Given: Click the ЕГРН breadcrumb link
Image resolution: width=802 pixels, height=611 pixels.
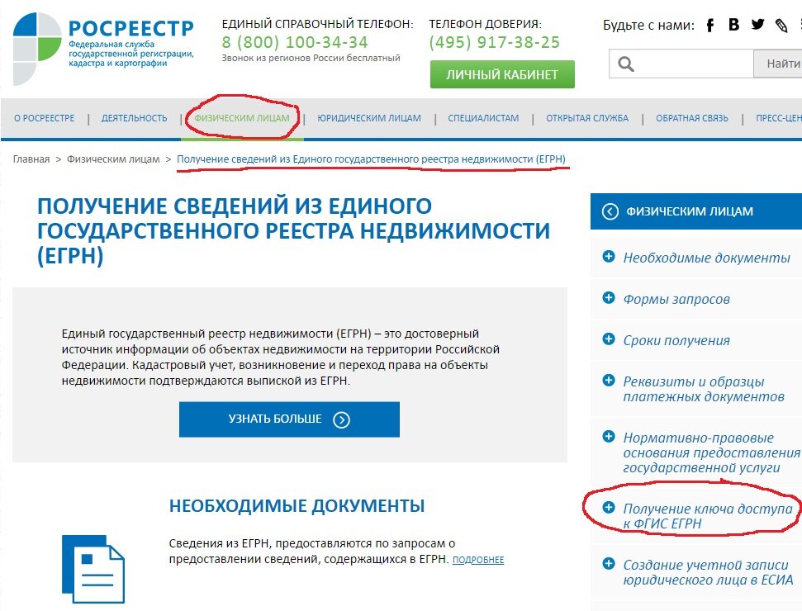Looking at the screenshot, I should 372,159.
